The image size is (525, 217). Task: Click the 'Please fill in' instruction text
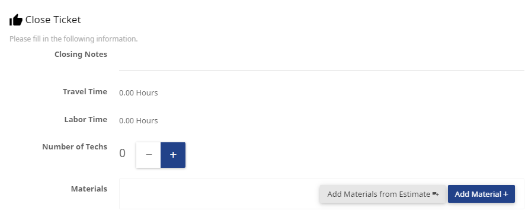73,39
